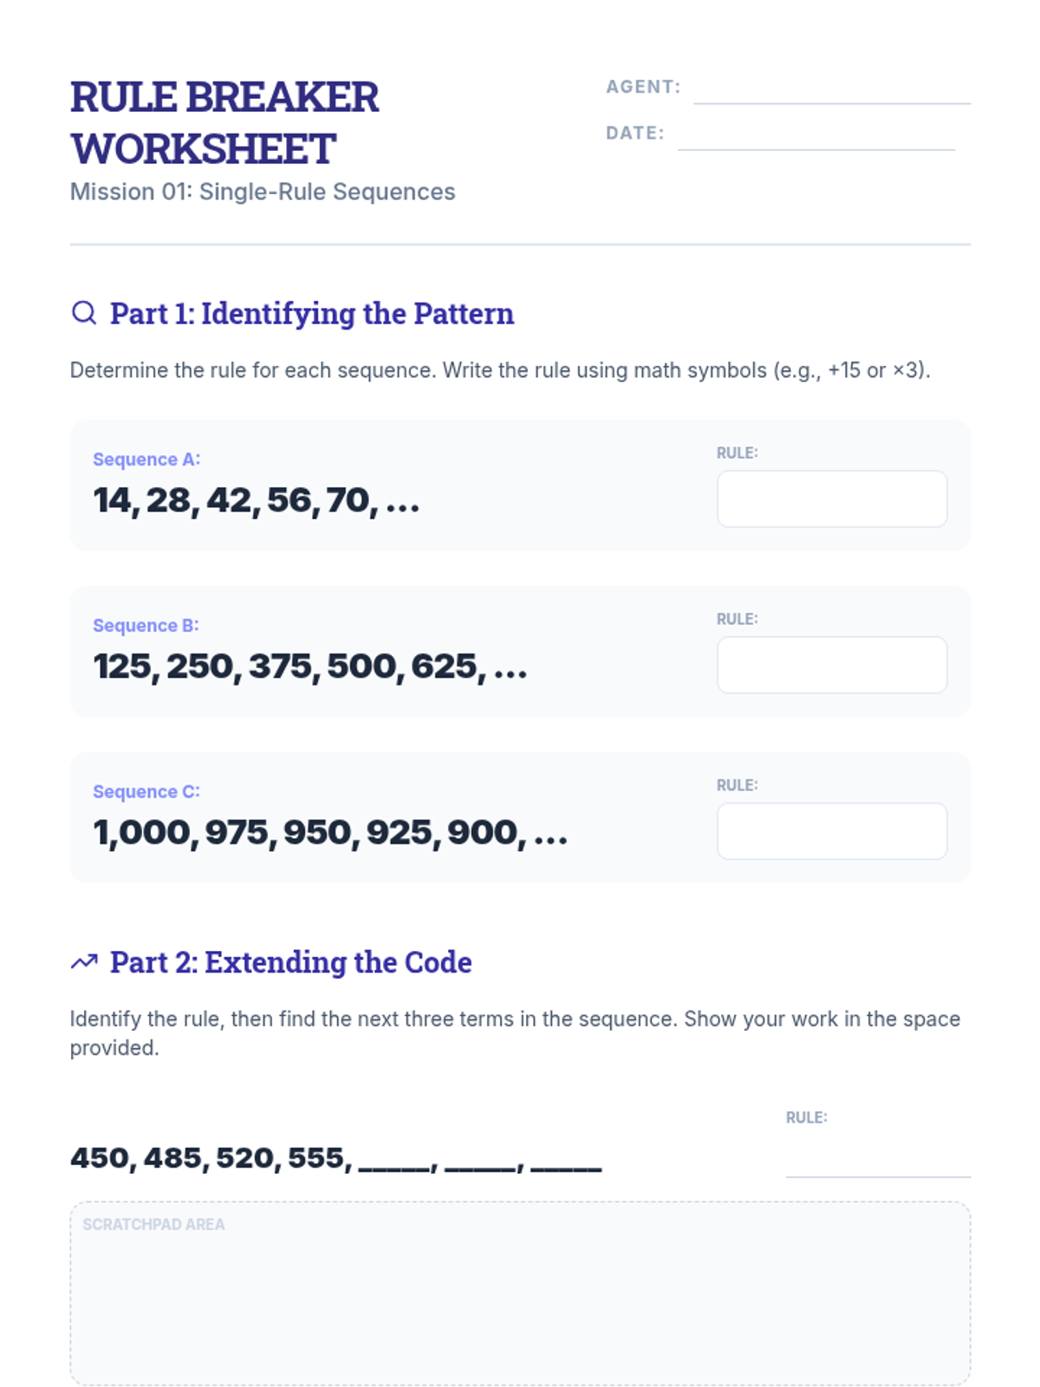This screenshot has height=1387, width=1040.
Task: Click the numbers 125, 250, 375 sequence
Action: [x=309, y=666]
